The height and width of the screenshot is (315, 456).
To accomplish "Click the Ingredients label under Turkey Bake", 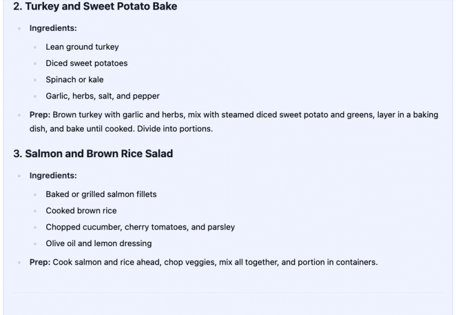I will [x=53, y=28].
